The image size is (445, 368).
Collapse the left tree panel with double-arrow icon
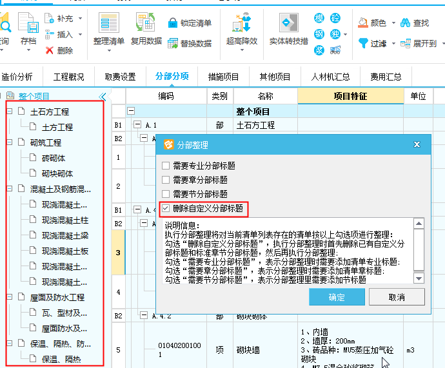(x=102, y=97)
